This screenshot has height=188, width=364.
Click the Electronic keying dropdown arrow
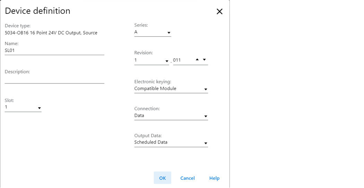(206, 89)
